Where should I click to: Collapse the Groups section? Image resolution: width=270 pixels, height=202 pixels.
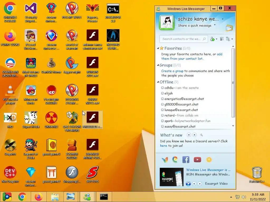pyautogui.click(x=158, y=65)
